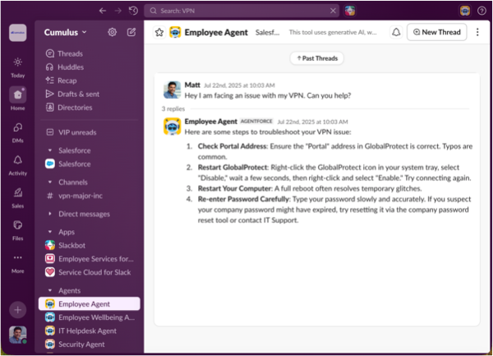This screenshot has width=493, height=356.
Task: Collapse the Agents section
Action: point(50,290)
